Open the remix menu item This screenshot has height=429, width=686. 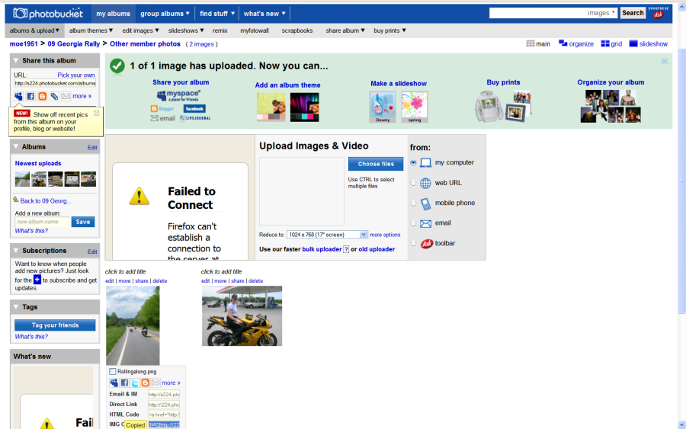coord(220,30)
